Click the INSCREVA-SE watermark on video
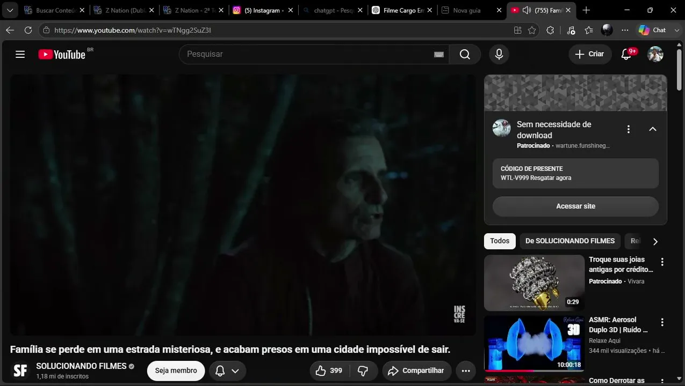 coord(459,314)
